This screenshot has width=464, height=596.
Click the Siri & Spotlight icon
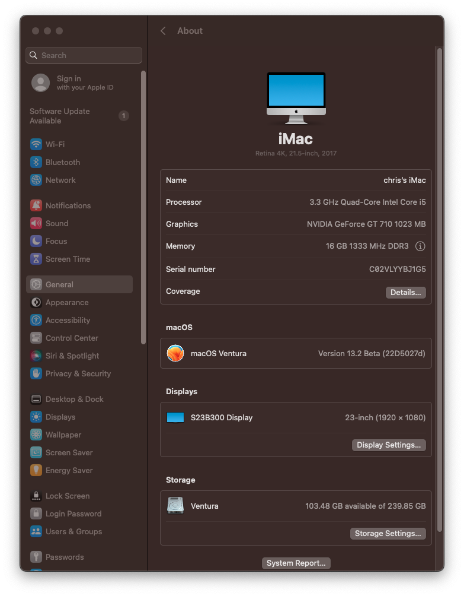coord(36,356)
